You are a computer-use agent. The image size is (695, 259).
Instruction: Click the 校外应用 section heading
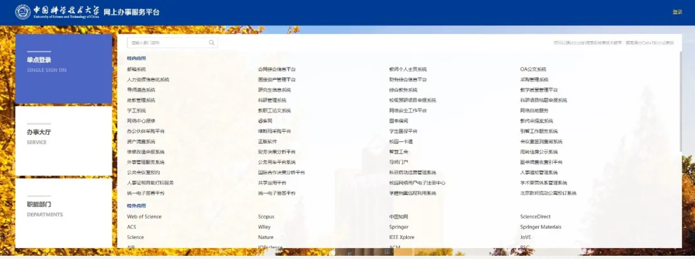point(136,206)
